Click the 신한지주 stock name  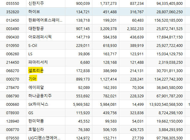coord(36,3)
